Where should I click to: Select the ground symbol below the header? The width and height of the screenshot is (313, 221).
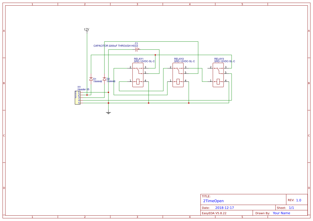[x=108, y=112]
